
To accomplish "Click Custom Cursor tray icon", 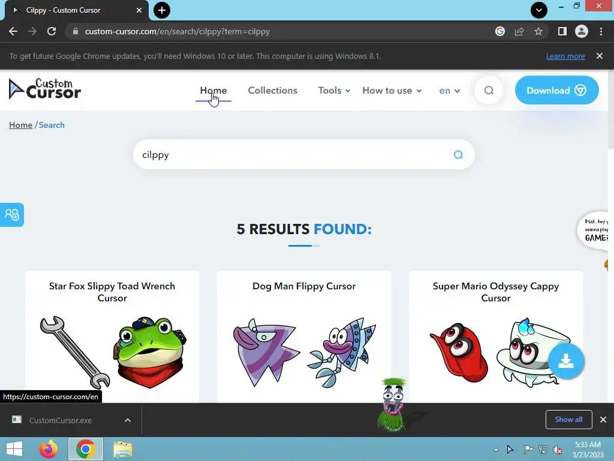I will pyautogui.click(x=510, y=449).
